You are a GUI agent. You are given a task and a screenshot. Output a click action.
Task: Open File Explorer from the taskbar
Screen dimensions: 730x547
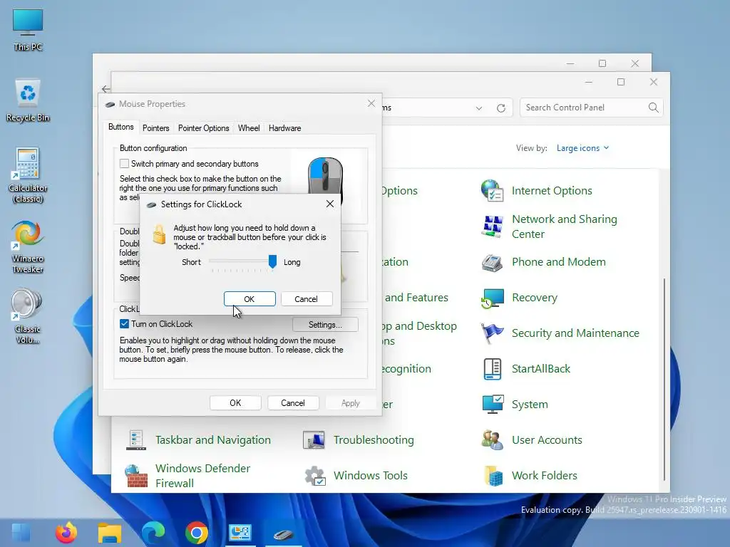(x=109, y=533)
